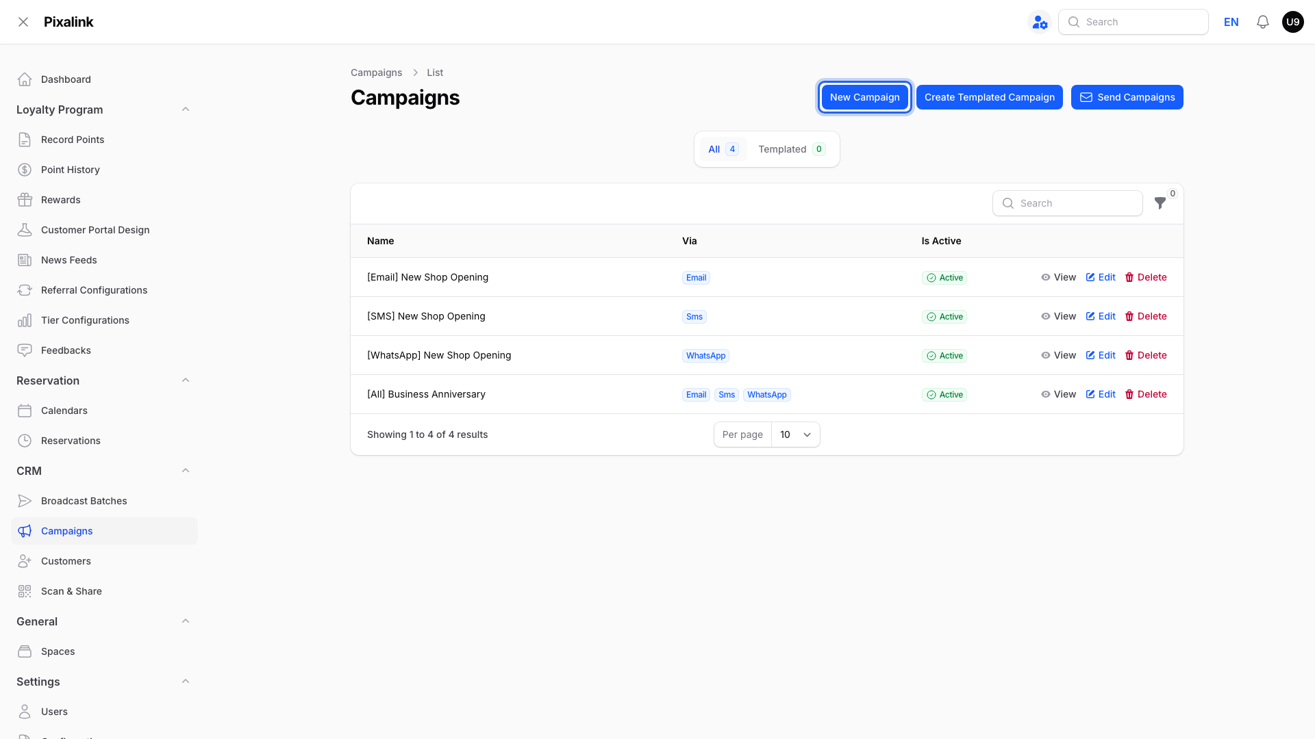Click the Referral Configurations arrows icon

[25, 290]
